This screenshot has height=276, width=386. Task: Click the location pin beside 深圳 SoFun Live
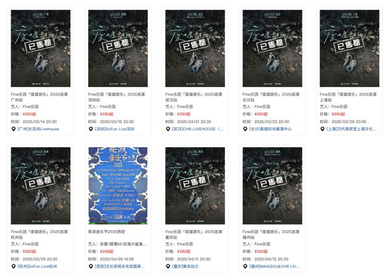(x=91, y=129)
